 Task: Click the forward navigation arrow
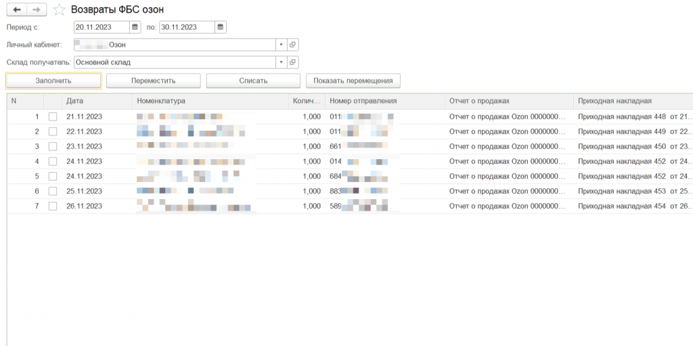click(x=37, y=9)
